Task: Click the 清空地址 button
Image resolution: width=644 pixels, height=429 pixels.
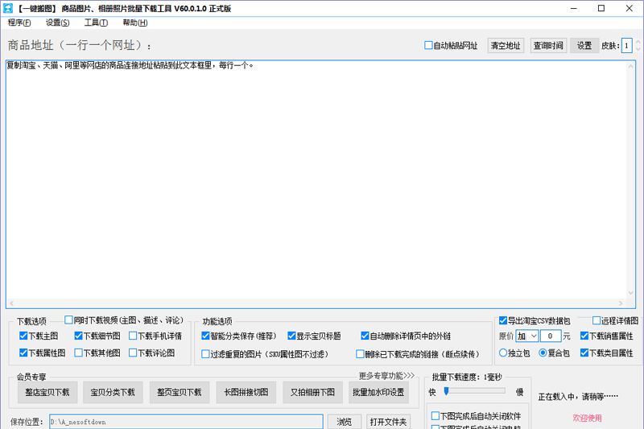Action: click(506, 46)
